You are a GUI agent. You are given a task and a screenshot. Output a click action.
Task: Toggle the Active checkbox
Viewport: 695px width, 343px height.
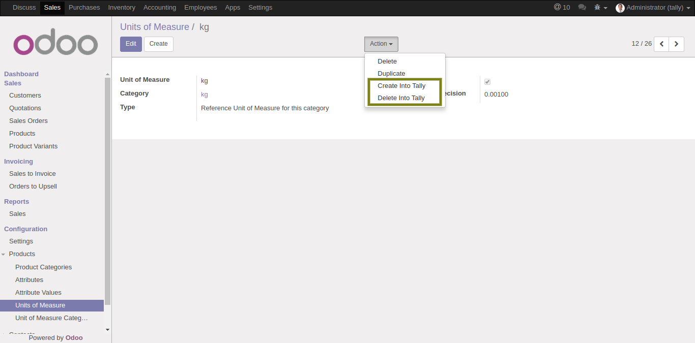click(x=487, y=82)
